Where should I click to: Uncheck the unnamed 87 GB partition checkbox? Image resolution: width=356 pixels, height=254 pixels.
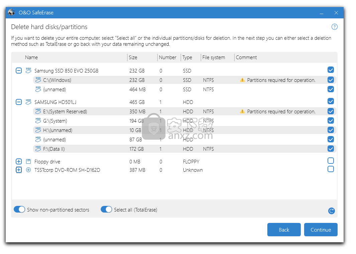(331, 139)
